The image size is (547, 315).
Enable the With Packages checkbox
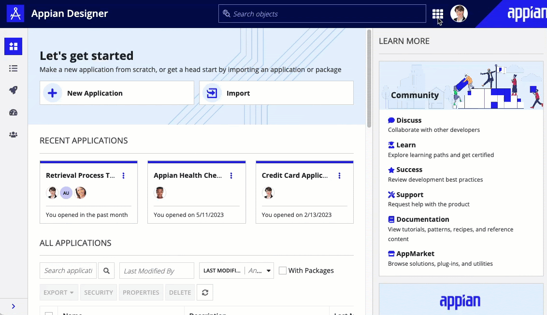[x=283, y=271]
